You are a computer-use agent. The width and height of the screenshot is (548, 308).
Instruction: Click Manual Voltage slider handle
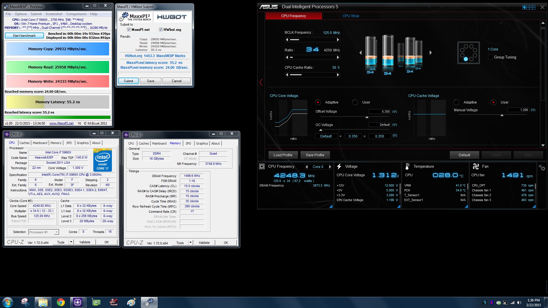502,115
